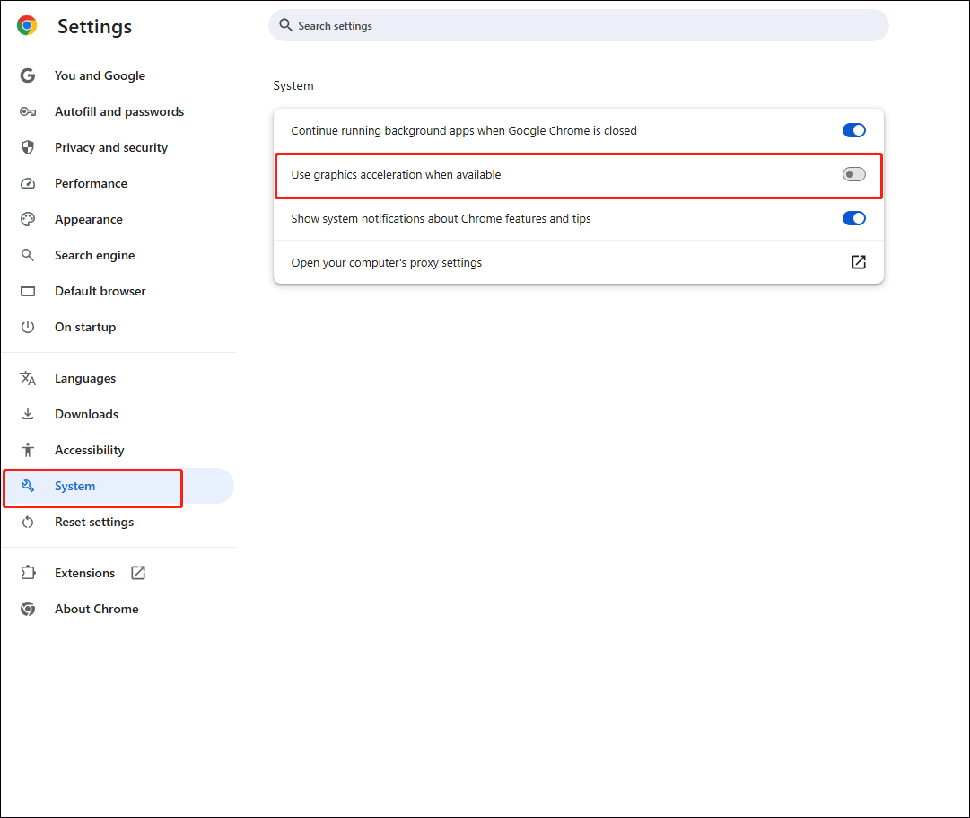Click 'Open your computer's proxy settings' row
Screen dimensions: 970x818
(579, 262)
